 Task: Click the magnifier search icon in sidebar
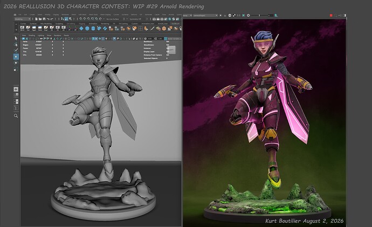[x=16, y=116]
